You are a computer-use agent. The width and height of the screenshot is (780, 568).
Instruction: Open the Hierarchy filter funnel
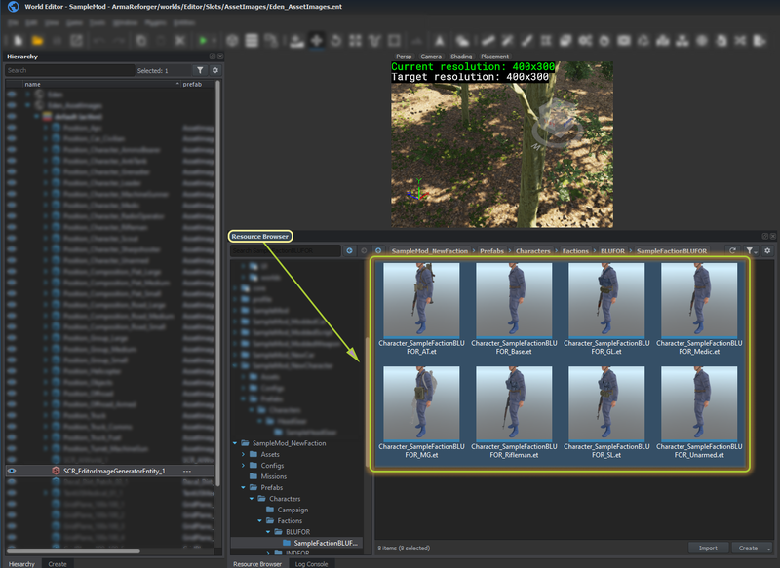tap(200, 70)
